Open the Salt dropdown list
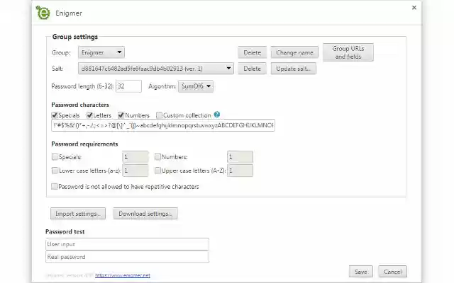 coord(156,69)
